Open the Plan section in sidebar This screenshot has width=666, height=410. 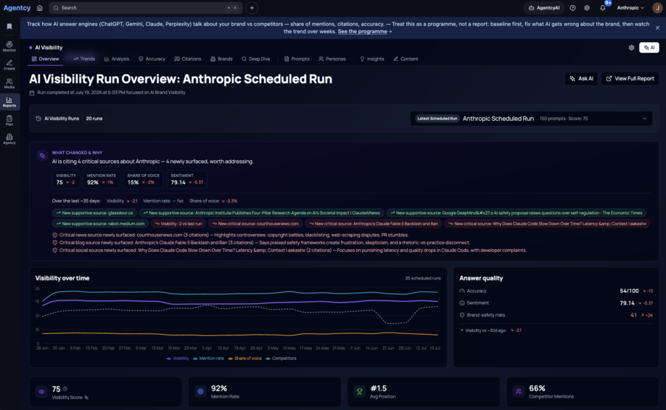[x=9, y=120]
